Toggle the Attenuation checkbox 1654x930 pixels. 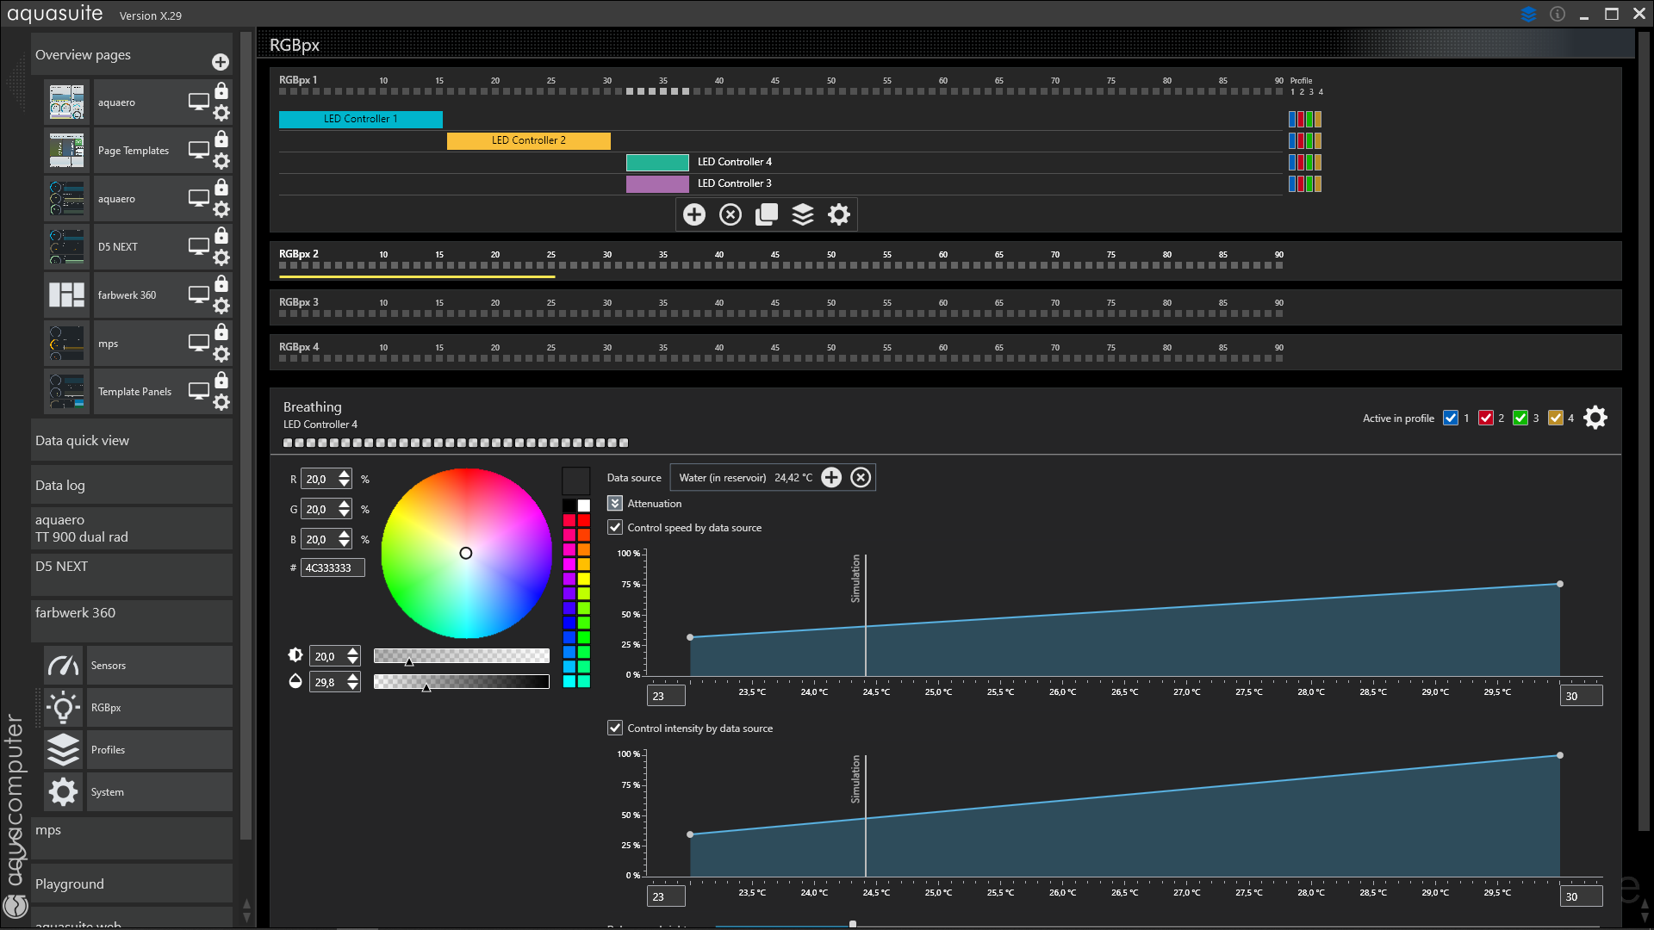click(615, 504)
